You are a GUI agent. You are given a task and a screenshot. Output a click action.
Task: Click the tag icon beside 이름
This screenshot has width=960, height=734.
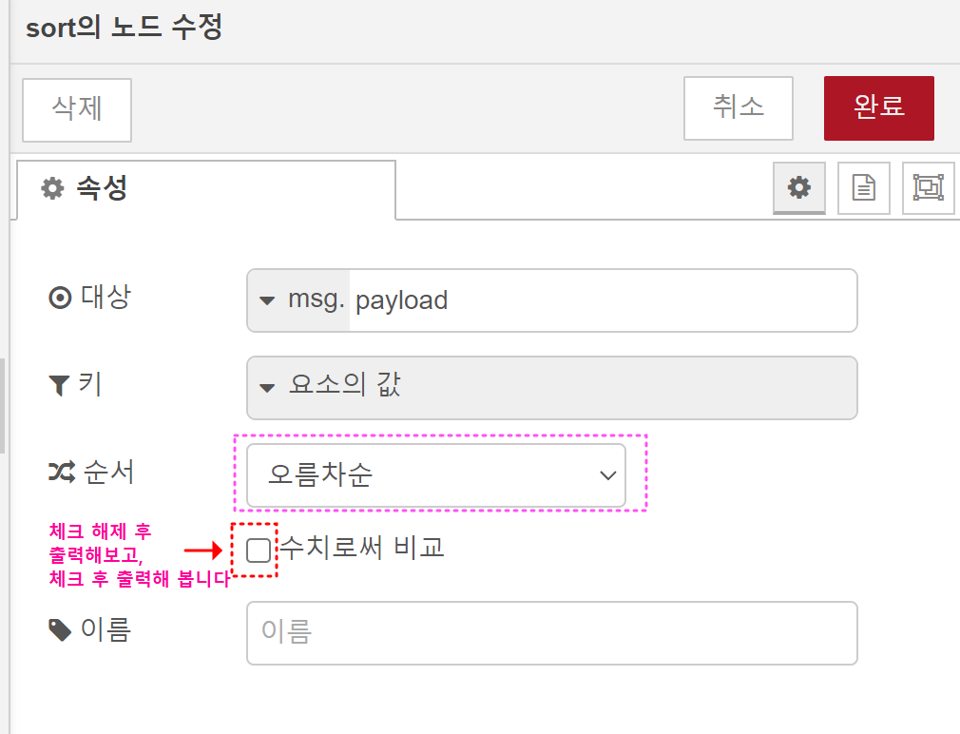(x=60, y=630)
